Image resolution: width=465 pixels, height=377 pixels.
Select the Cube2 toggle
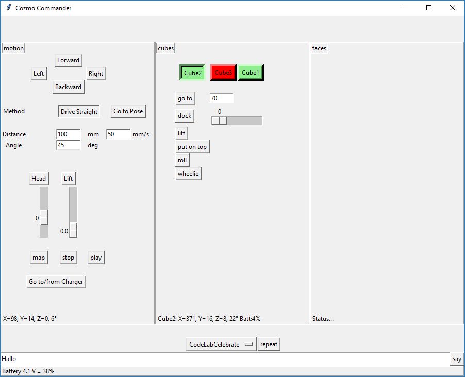[192, 73]
